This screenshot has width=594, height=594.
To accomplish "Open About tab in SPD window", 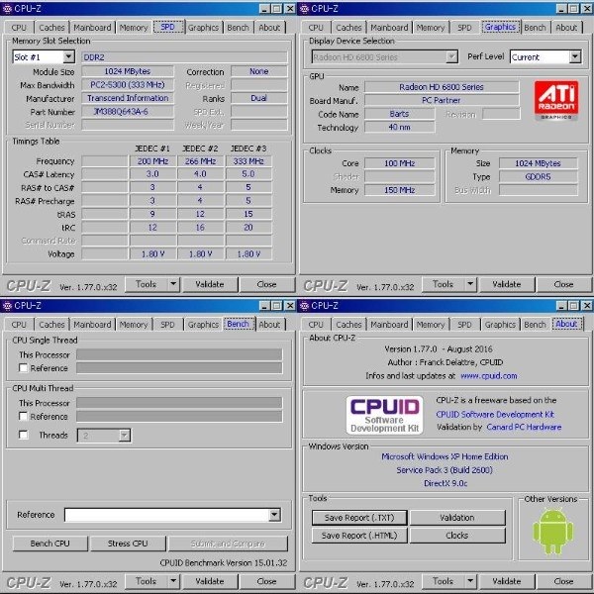I will [x=269, y=28].
